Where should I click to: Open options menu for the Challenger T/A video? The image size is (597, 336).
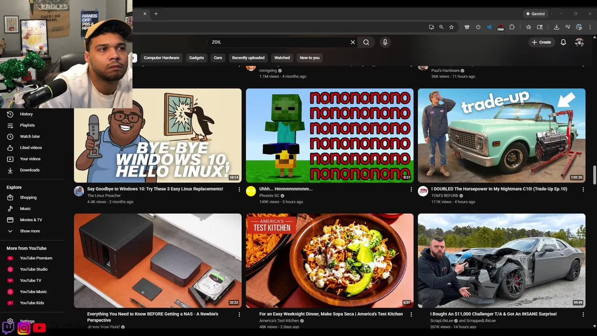coord(583,315)
